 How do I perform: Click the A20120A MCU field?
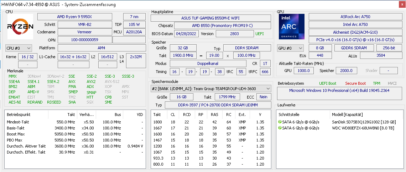tap(134, 32)
